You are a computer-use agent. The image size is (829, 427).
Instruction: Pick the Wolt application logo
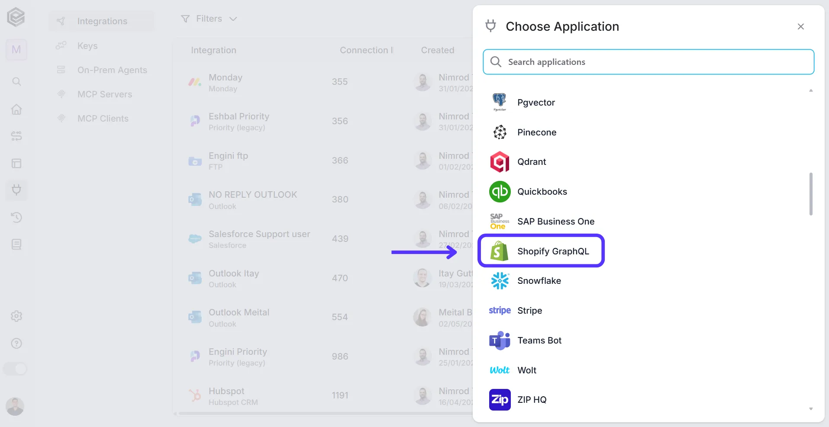pyautogui.click(x=500, y=370)
